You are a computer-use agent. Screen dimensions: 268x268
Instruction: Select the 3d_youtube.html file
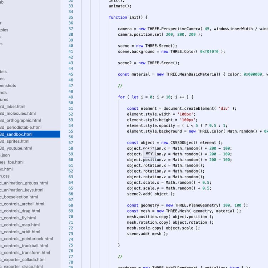click(16, 148)
